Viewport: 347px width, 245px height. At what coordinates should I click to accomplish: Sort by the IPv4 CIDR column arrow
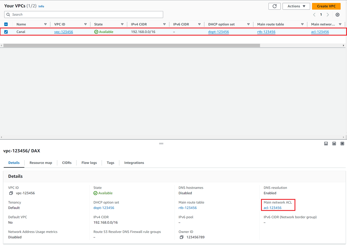coord(164,24)
